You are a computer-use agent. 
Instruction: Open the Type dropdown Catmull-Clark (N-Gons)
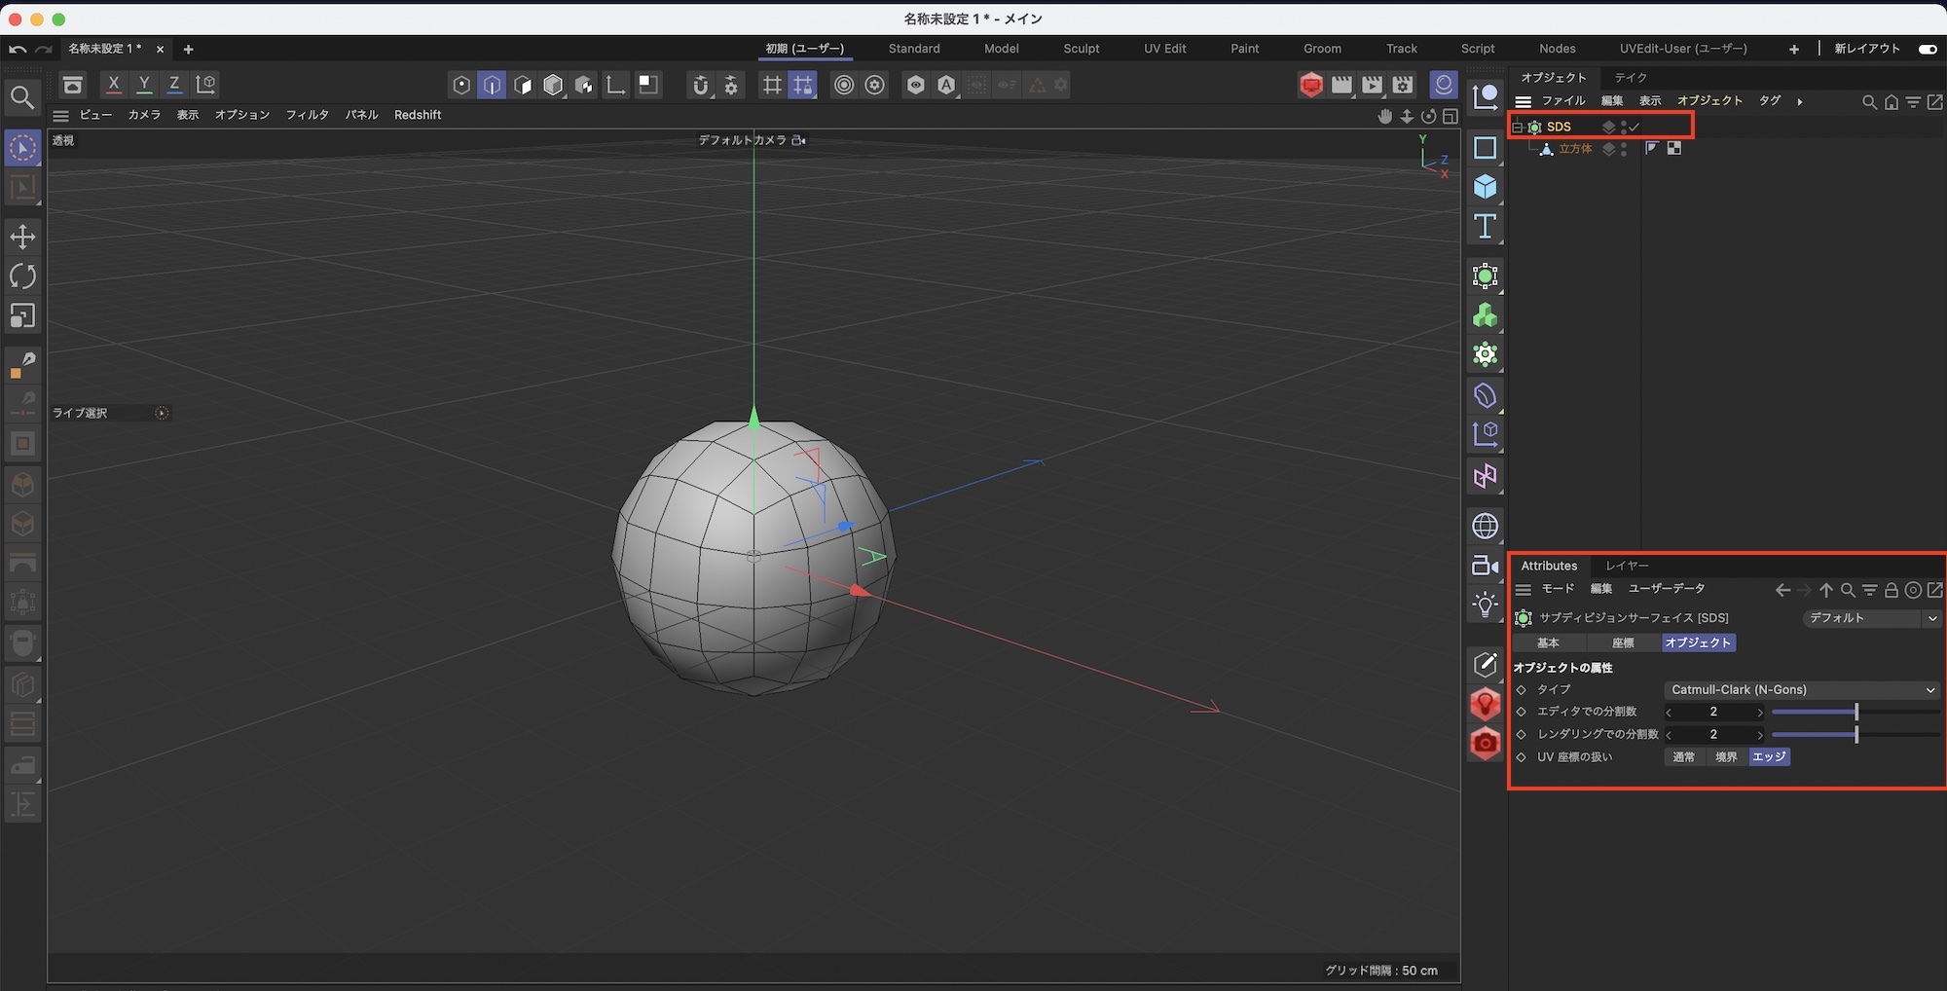pos(1801,689)
